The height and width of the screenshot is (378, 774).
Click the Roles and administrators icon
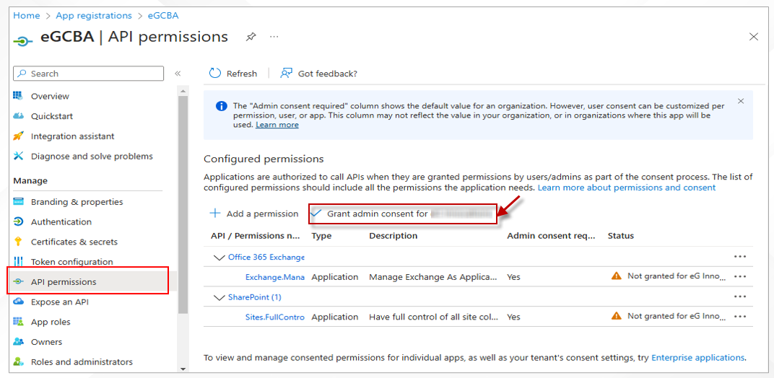[x=18, y=361]
